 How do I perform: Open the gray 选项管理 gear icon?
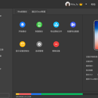pos(39,44)
